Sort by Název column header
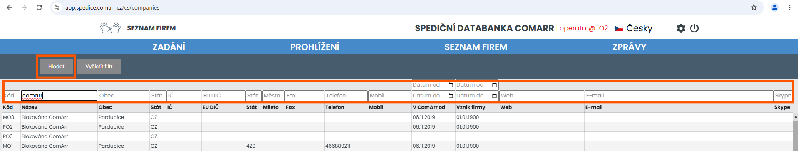 [x=30, y=107]
